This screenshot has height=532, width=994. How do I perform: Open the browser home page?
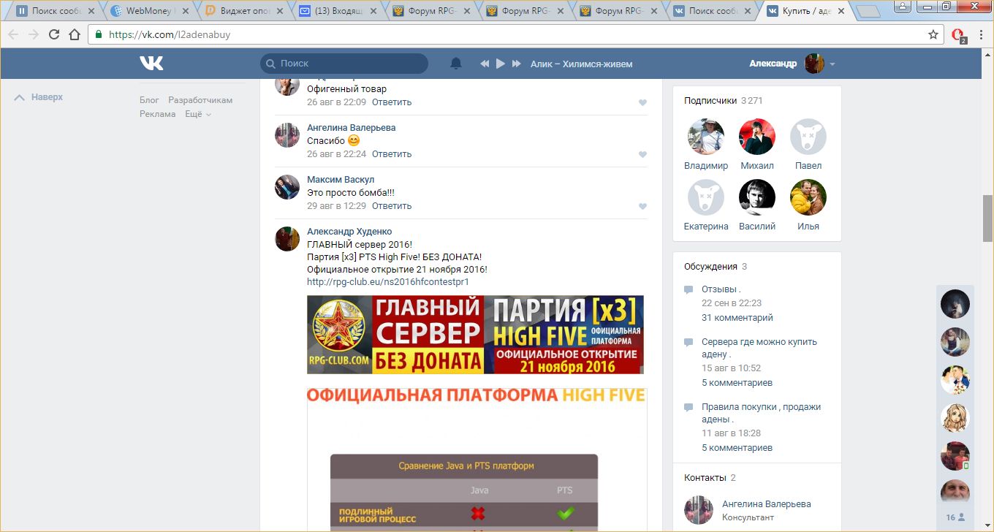[75, 34]
